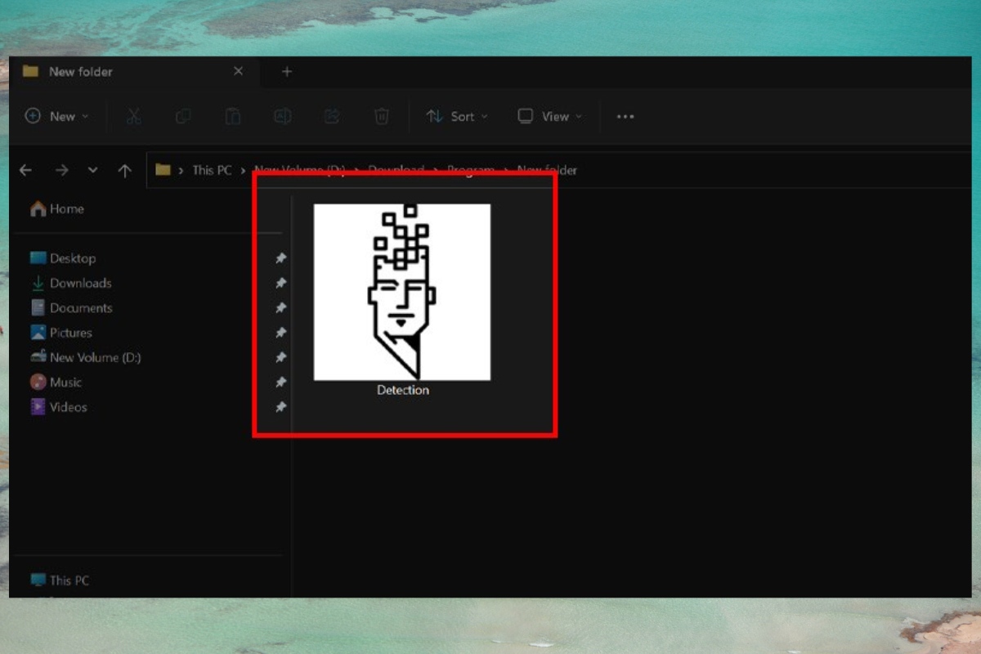
Task: Navigate up one folder level arrow
Action: point(124,170)
